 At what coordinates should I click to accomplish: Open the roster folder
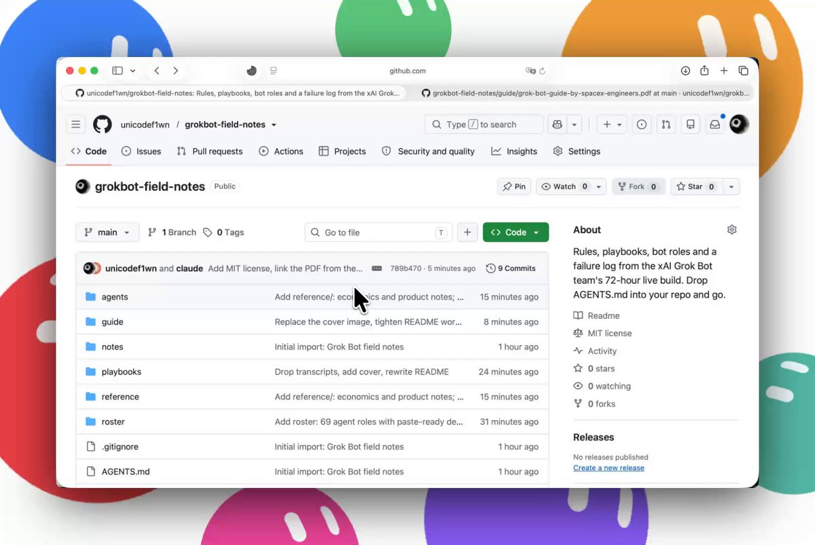113,422
